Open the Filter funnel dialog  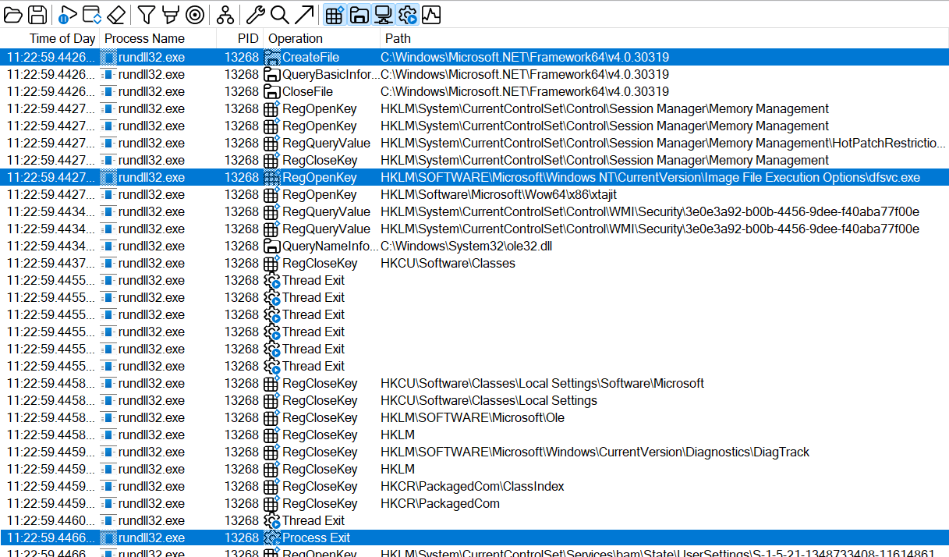pyautogui.click(x=146, y=14)
